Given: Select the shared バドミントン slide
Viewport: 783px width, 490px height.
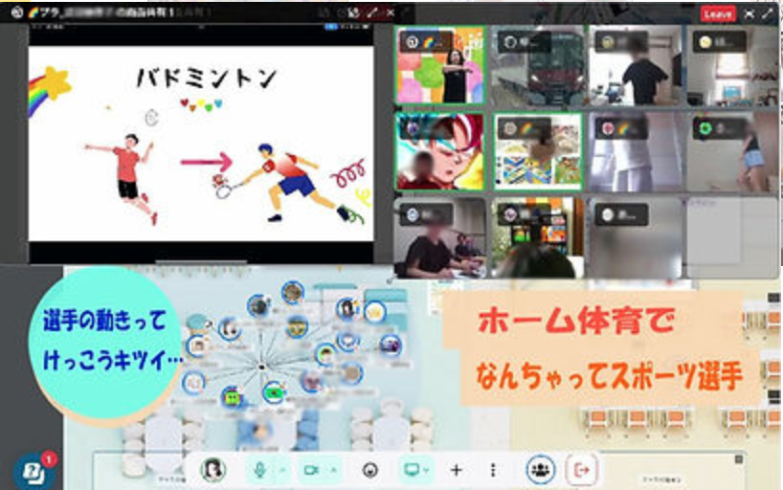Looking at the screenshot, I should [x=201, y=144].
